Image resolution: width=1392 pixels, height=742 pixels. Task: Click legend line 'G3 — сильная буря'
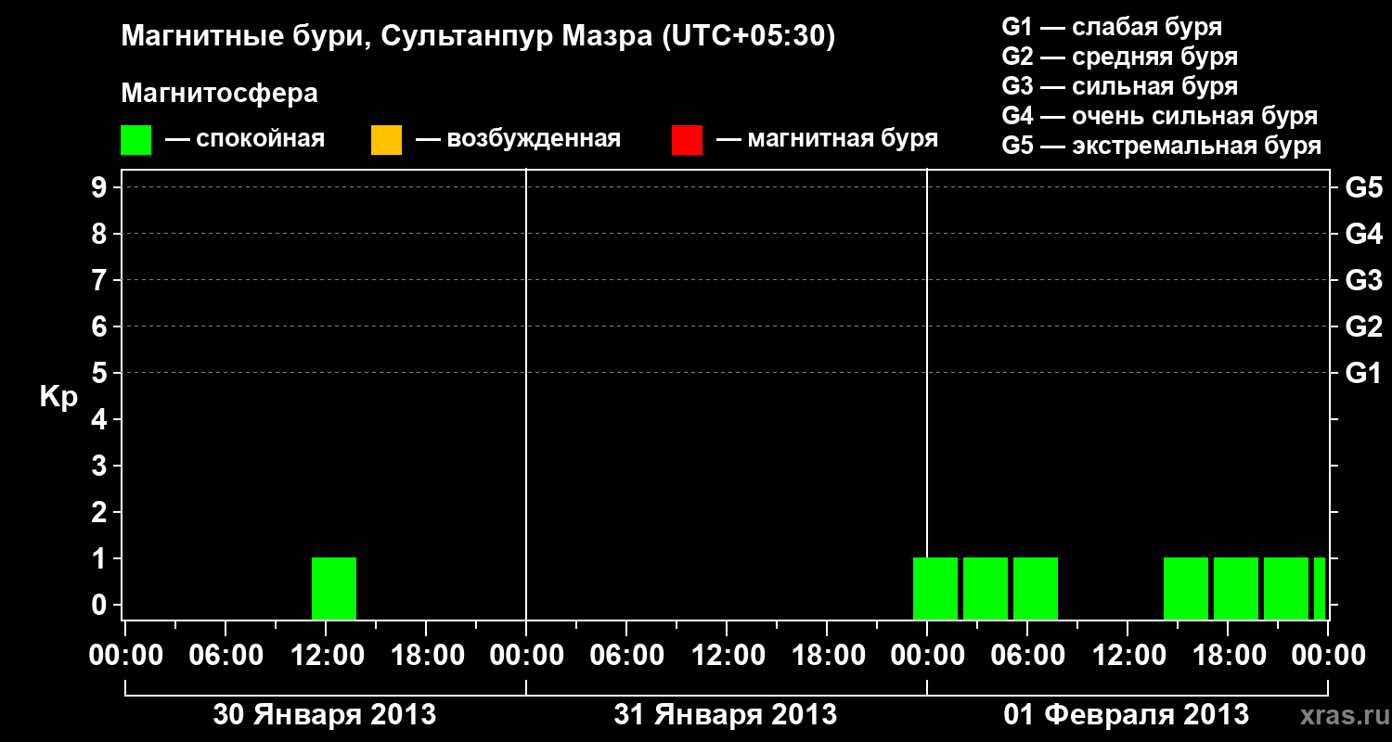point(1120,86)
